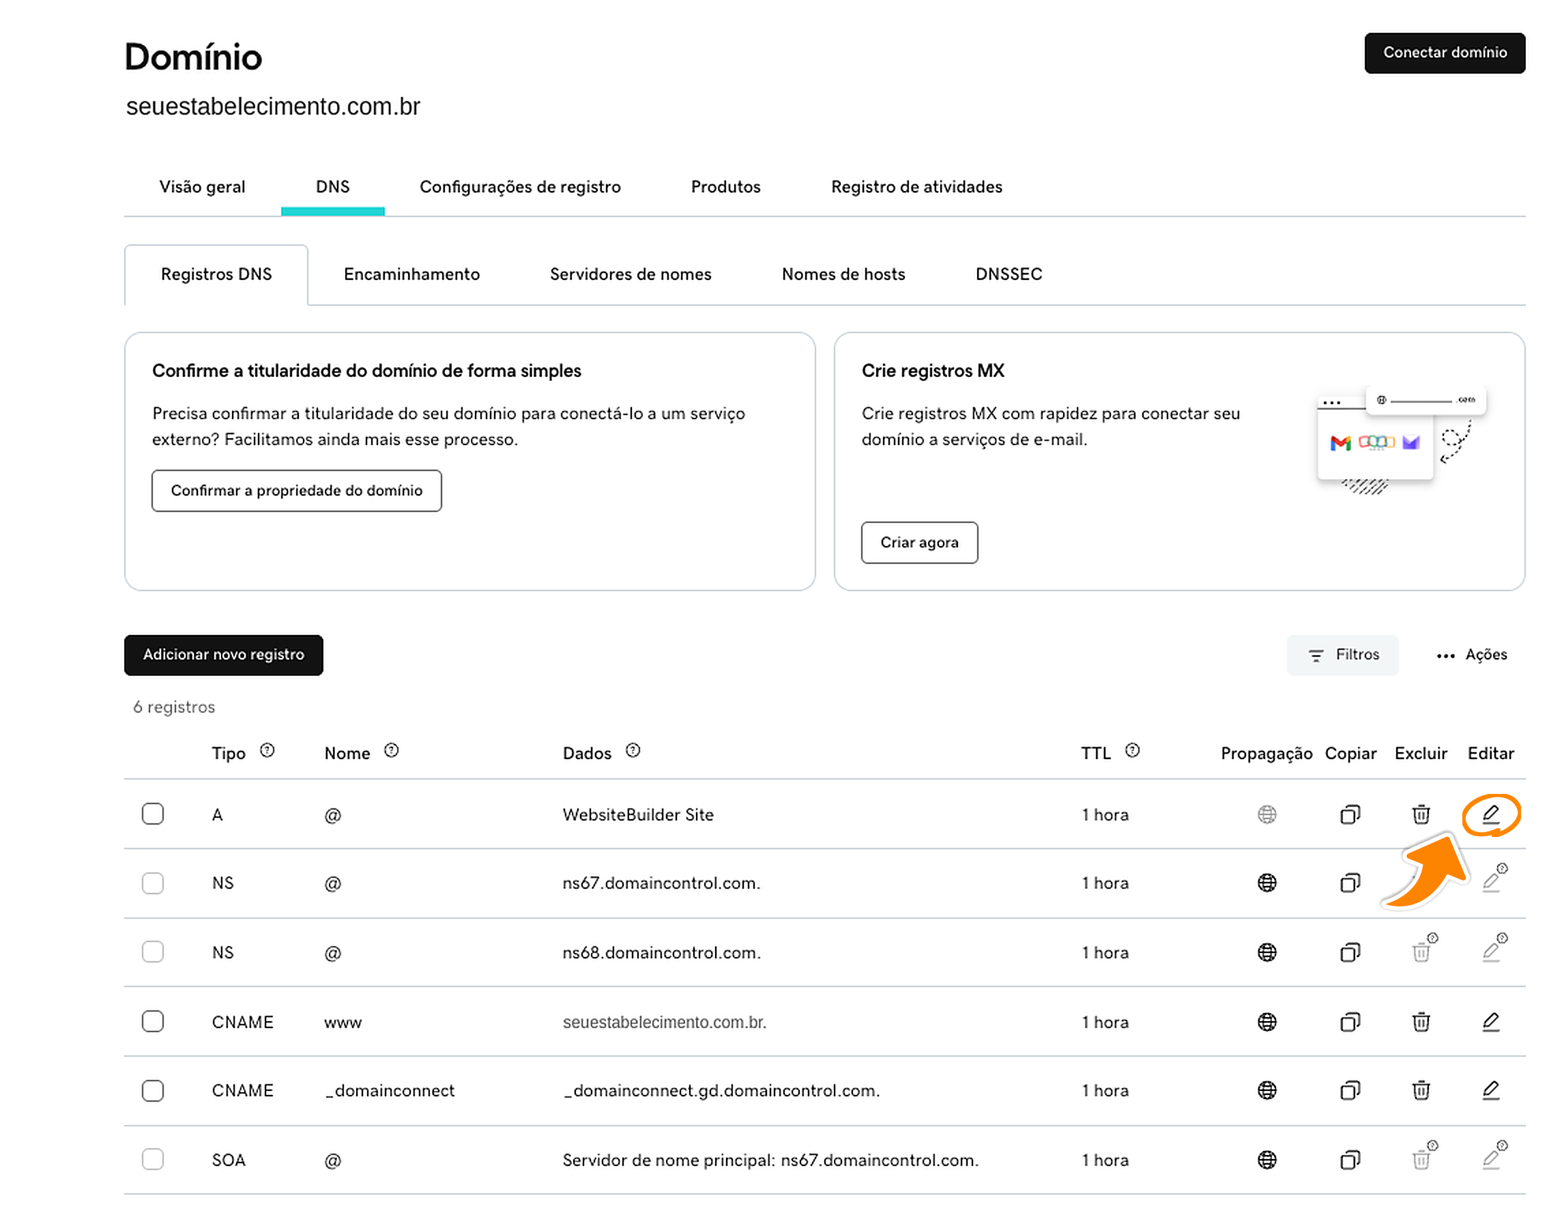
Task: Check propagation globe for www CNAME
Action: [x=1266, y=1023]
